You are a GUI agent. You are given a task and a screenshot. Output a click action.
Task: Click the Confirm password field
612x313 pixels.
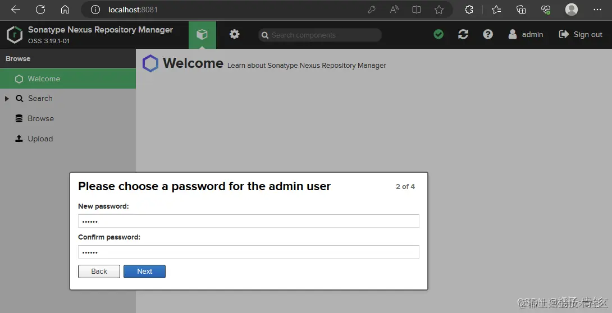249,252
